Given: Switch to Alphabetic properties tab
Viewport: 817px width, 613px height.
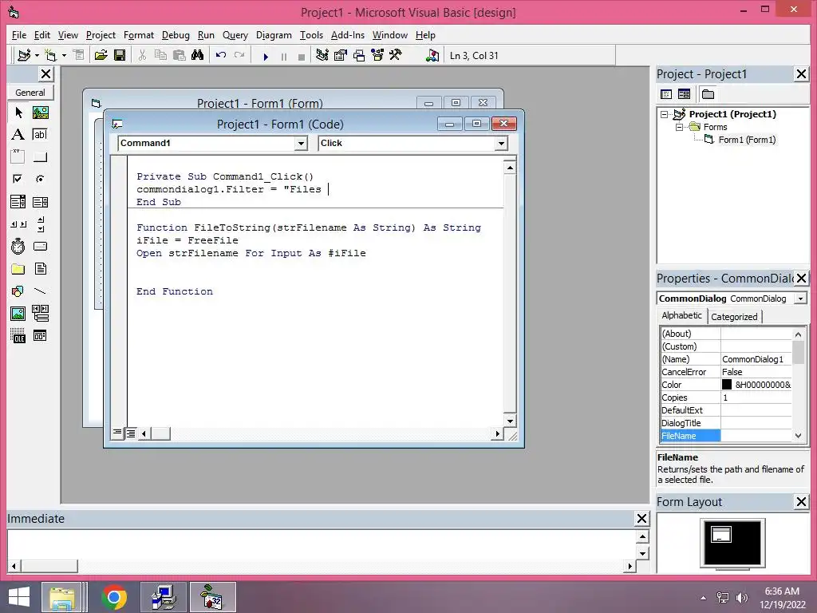Looking at the screenshot, I should click(x=681, y=315).
